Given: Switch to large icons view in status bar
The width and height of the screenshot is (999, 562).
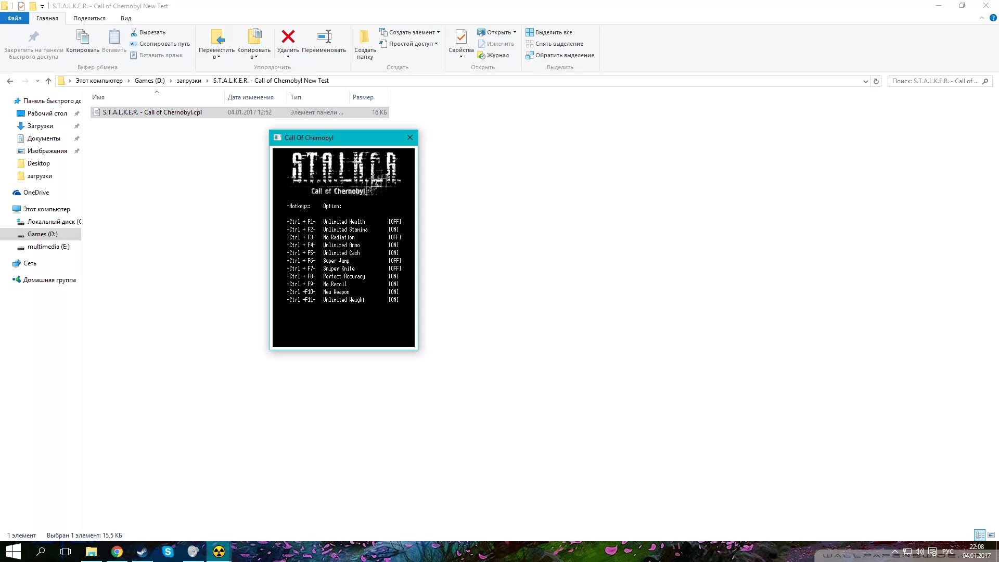Looking at the screenshot, I should coord(991,535).
